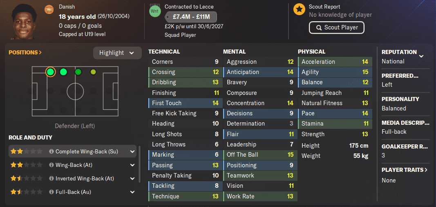Click the player face portrait
The height and width of the screenshot is (207, 436).
tap(24, 21)
